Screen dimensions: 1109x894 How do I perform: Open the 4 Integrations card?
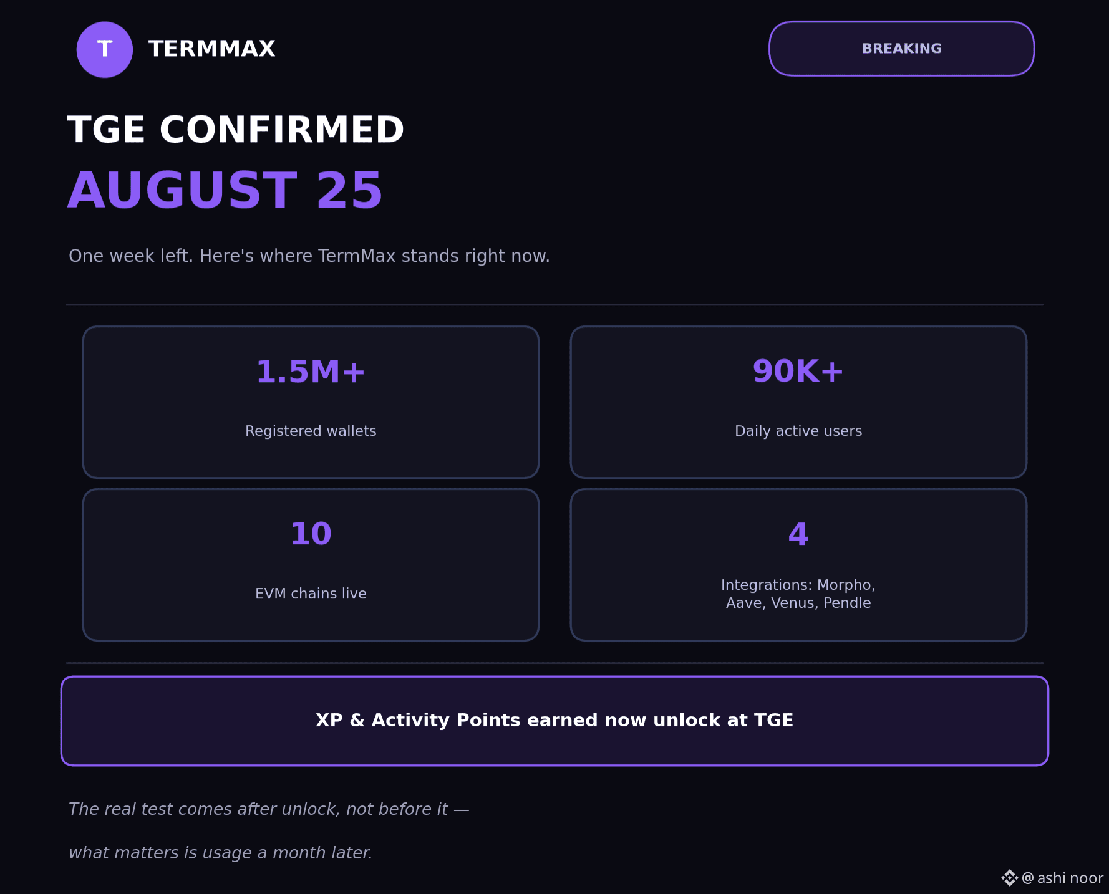[798, 565]
